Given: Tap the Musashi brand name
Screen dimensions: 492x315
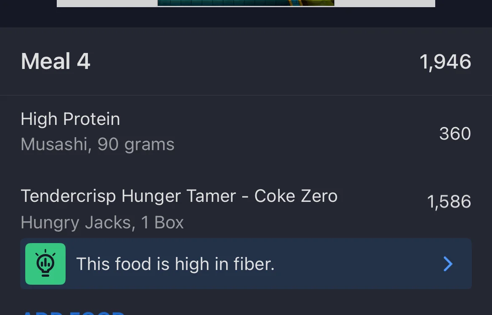Looking at the screenshot, I should tap(54, 145).
